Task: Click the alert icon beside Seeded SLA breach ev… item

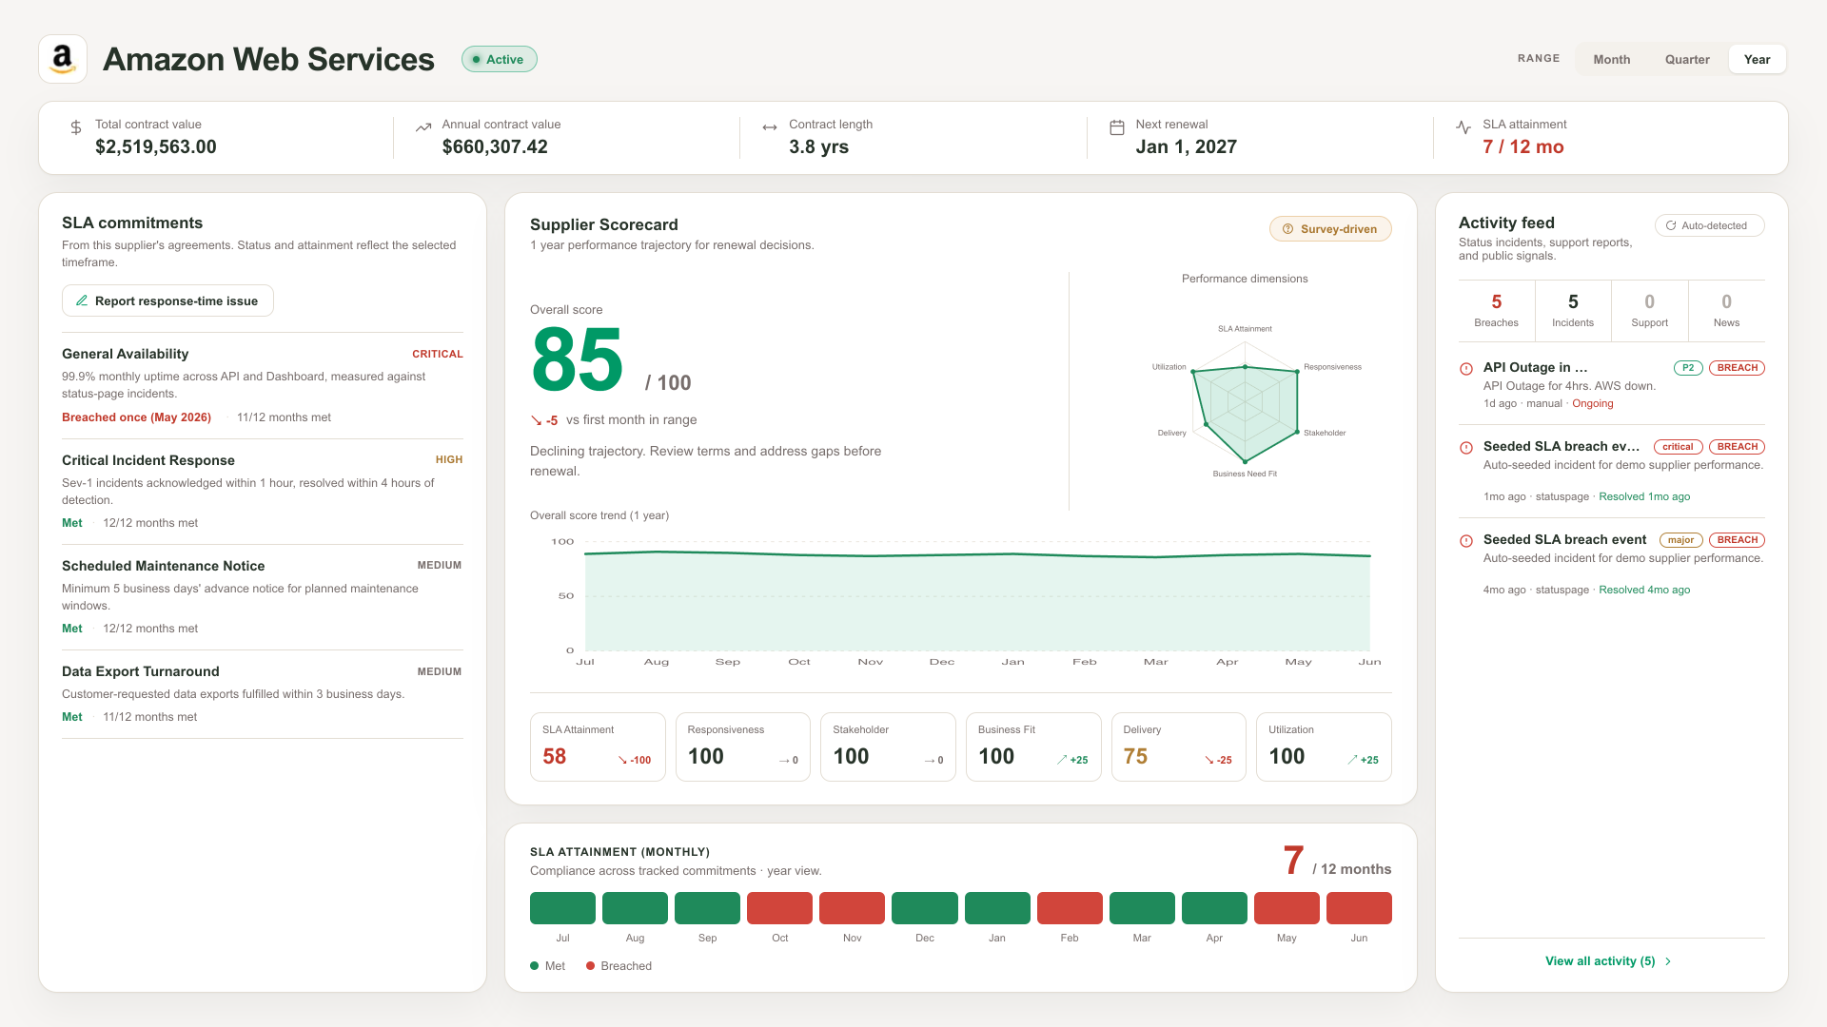Action: pos(1466,447)
